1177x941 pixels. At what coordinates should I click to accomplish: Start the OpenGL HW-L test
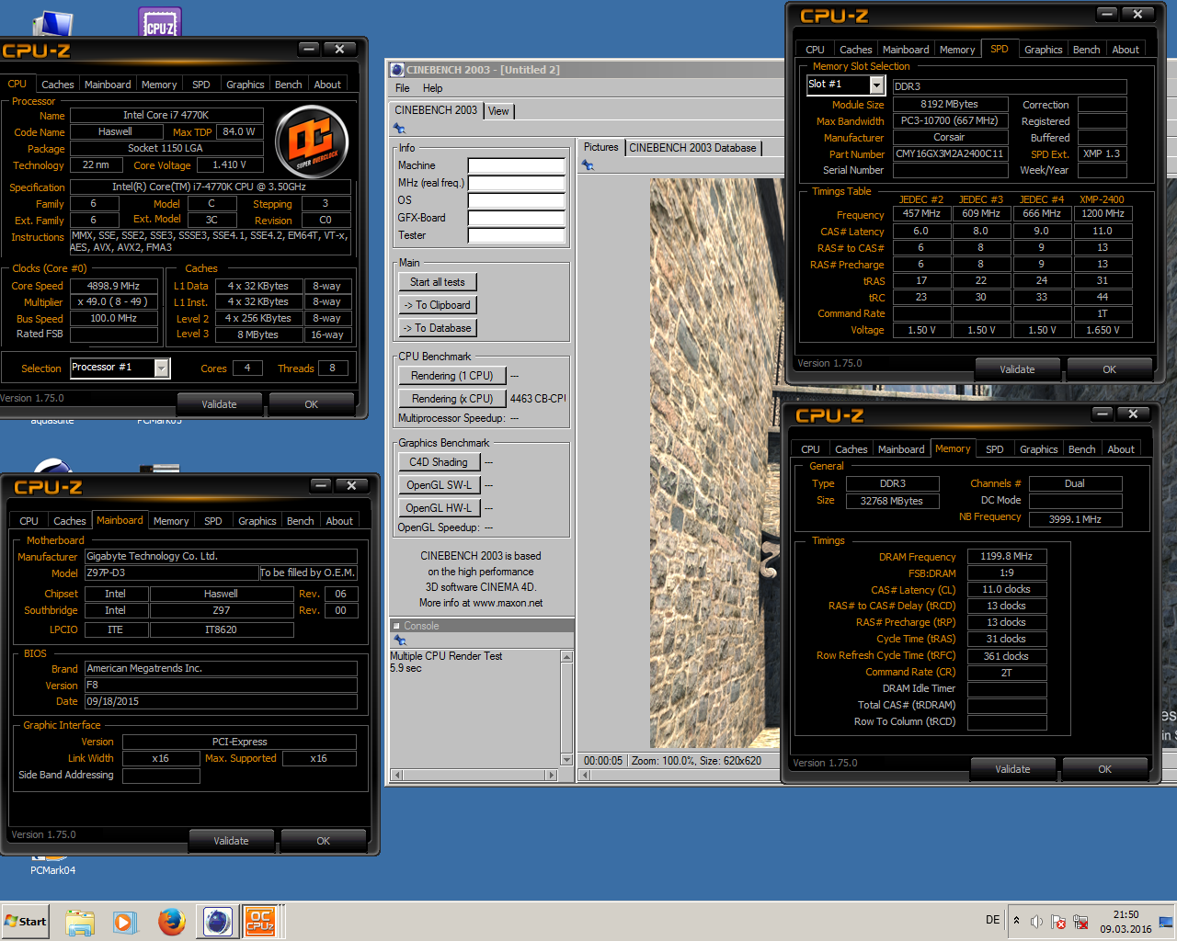click(x=439, y=508)
